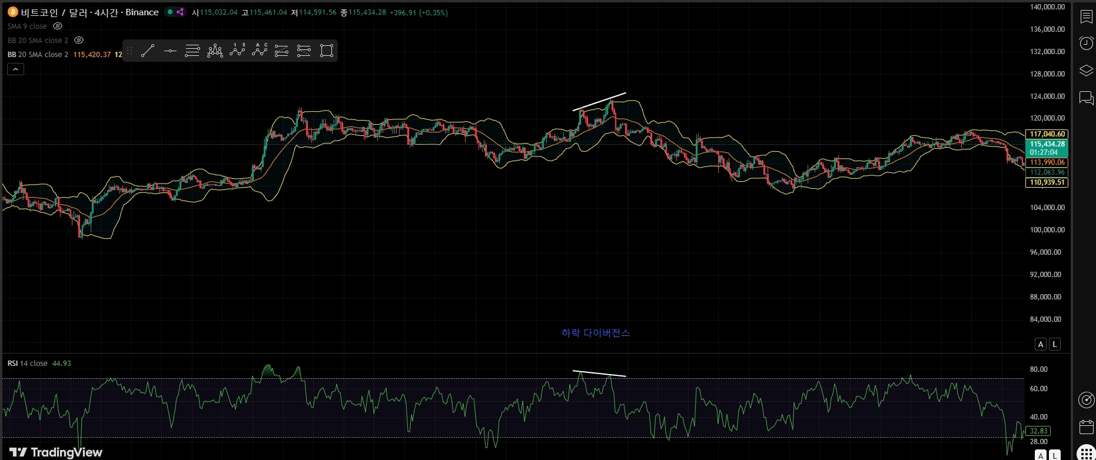Open the Object Tree layers panel
The width and height of the screenshot is (1096, 460).
(x=1086, y=71)
